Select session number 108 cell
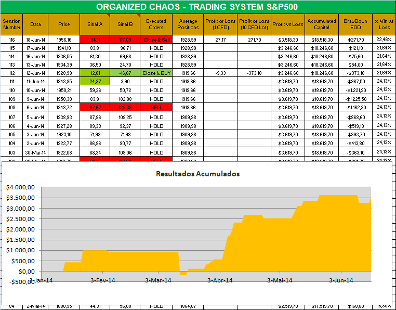Image resolution: width=396 pixels, height=310 pixels. point(11,108)
